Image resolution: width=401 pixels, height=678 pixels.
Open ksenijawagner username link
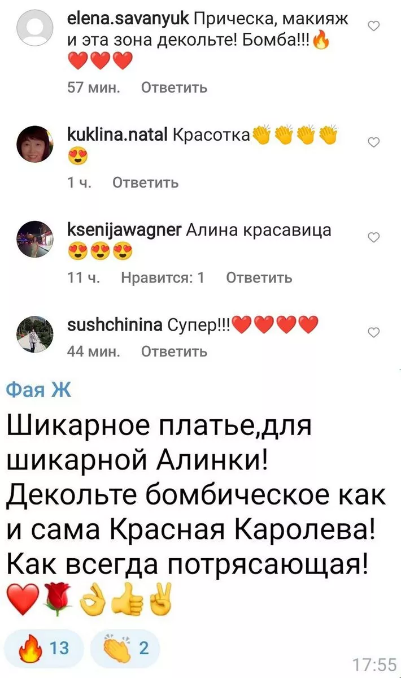coord(124,230)
